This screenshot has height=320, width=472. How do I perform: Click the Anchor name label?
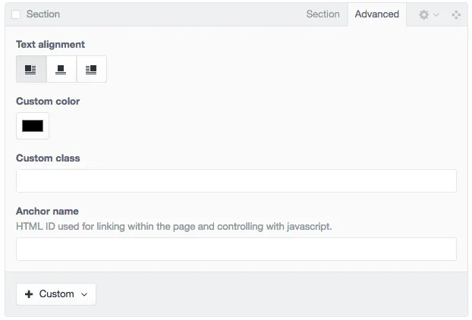(x=47, y=211)
